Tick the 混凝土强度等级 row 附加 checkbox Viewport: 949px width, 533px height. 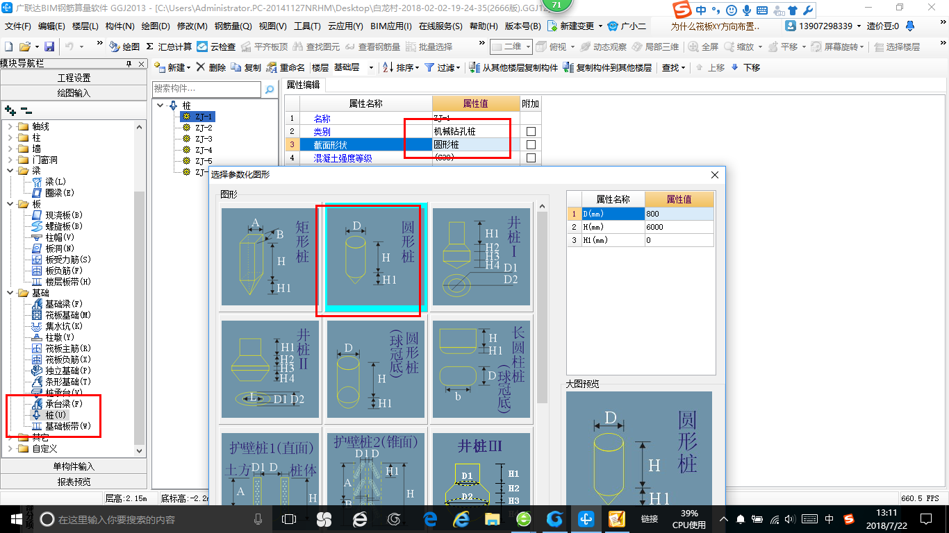531,158
